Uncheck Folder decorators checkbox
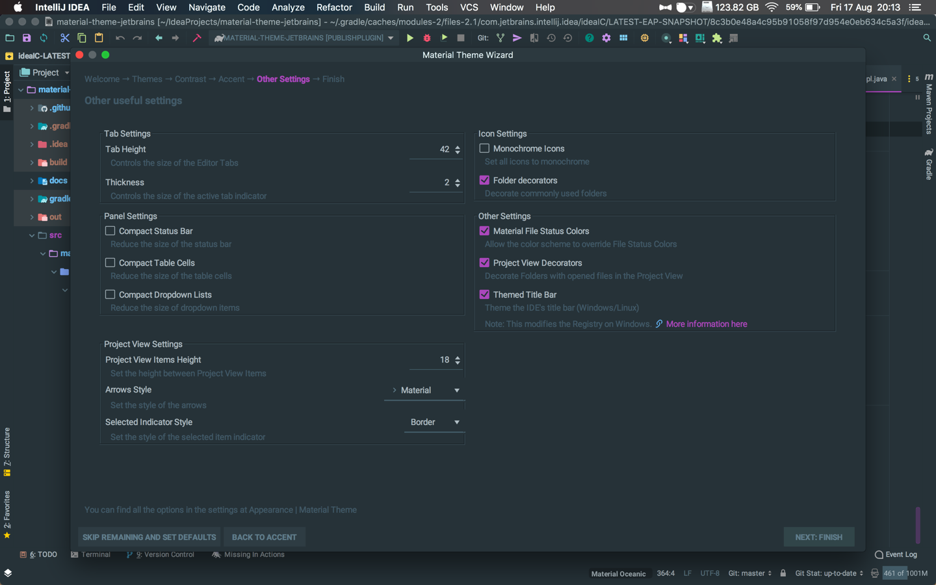936x585 pixels. click(x=484, y=180)
